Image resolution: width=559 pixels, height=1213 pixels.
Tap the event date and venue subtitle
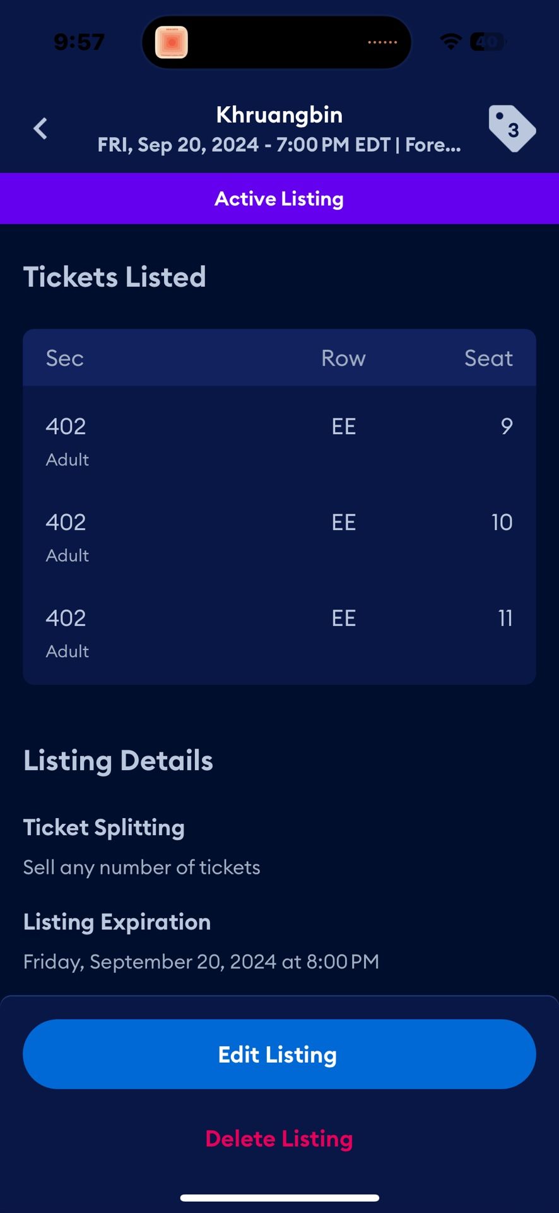pos(279,145)
